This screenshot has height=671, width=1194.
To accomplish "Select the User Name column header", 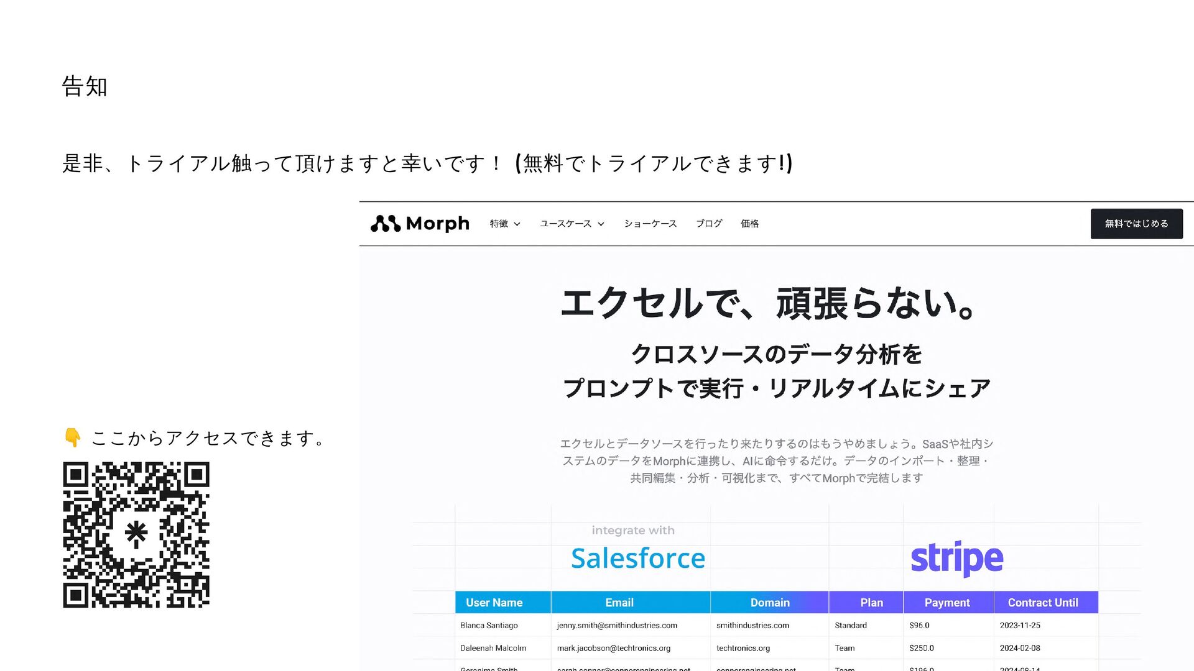I will [x=503, y=603].
